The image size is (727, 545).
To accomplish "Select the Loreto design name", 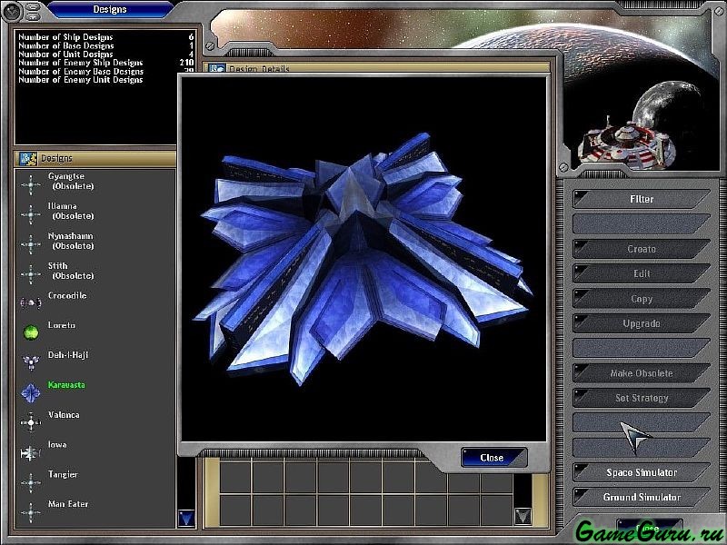I will [x=62, y=325].
